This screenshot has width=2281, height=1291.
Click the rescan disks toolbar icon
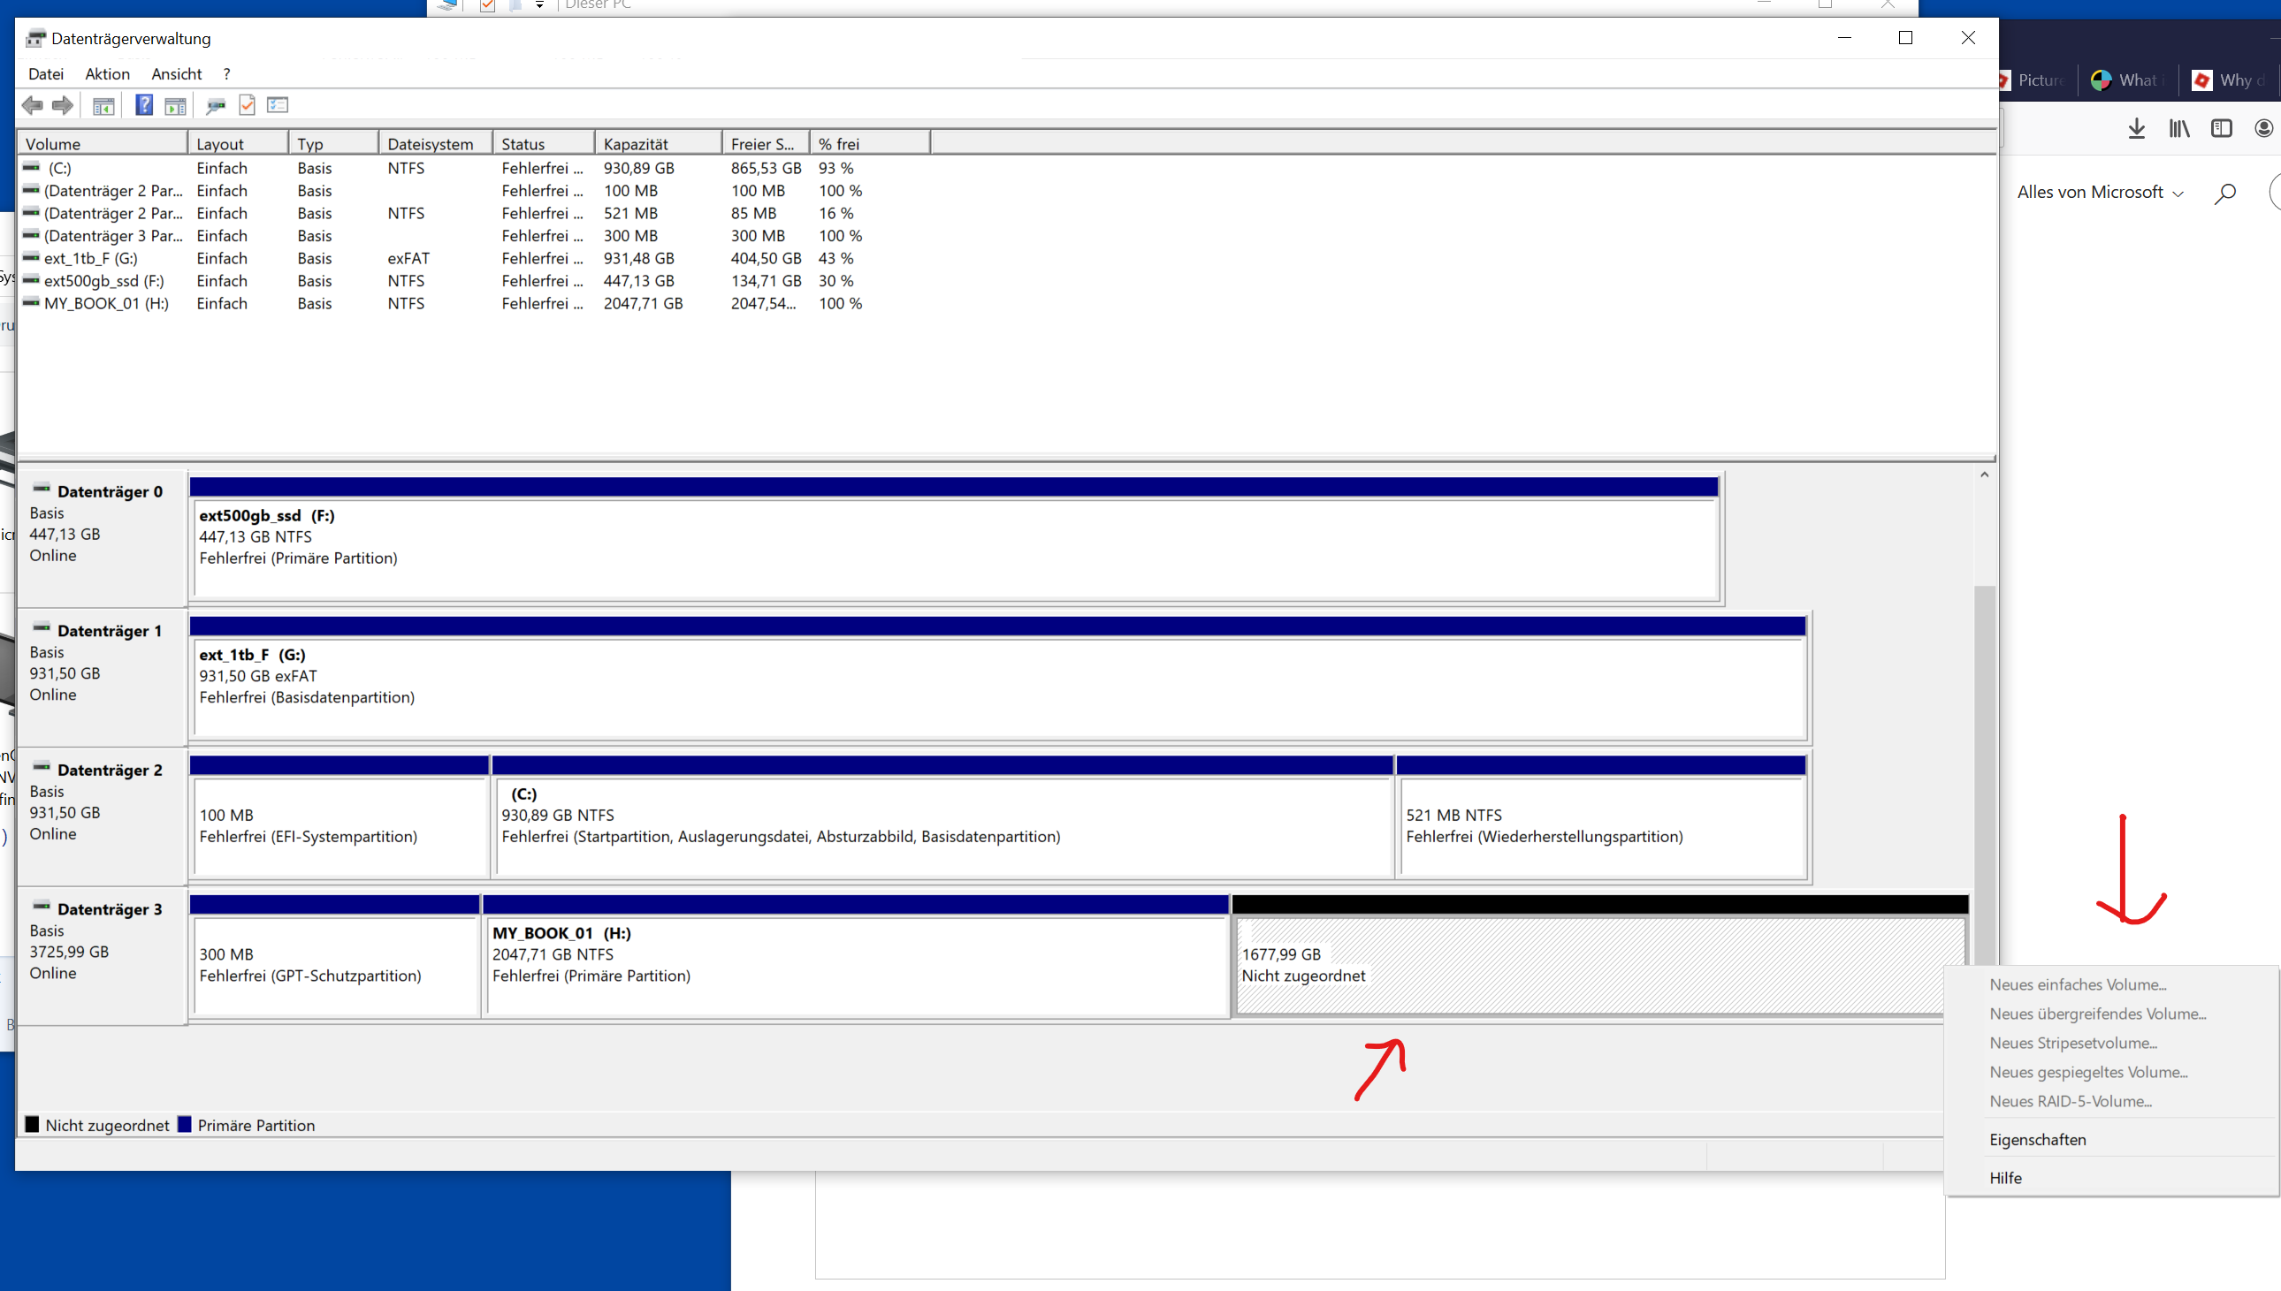[x=216, y=105]
